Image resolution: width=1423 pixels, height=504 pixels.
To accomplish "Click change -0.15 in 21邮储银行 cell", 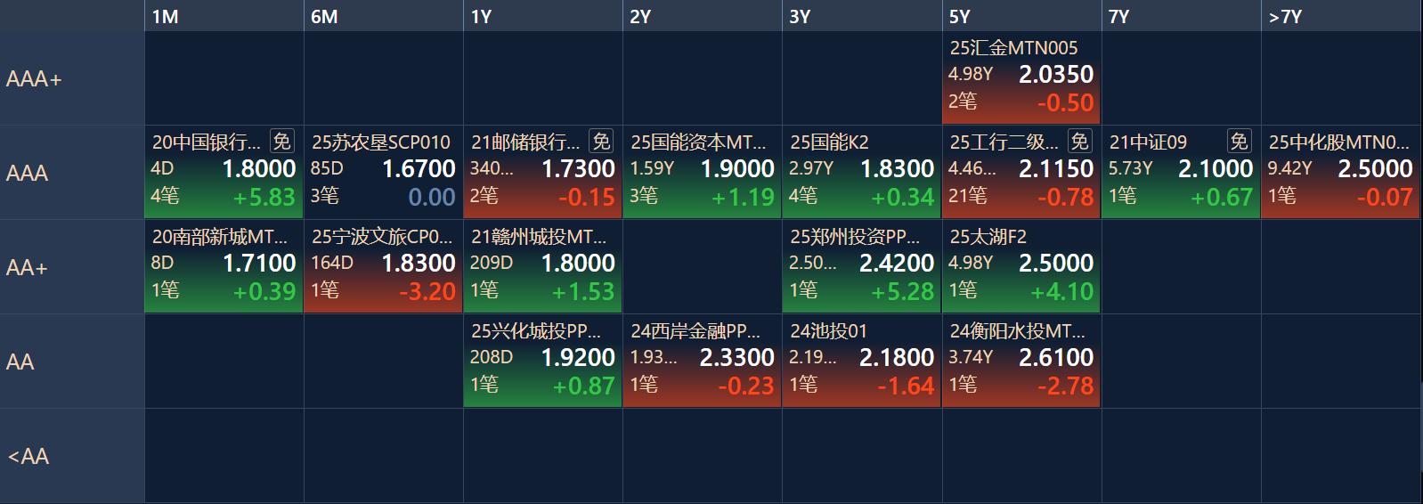I will point(587,198).
